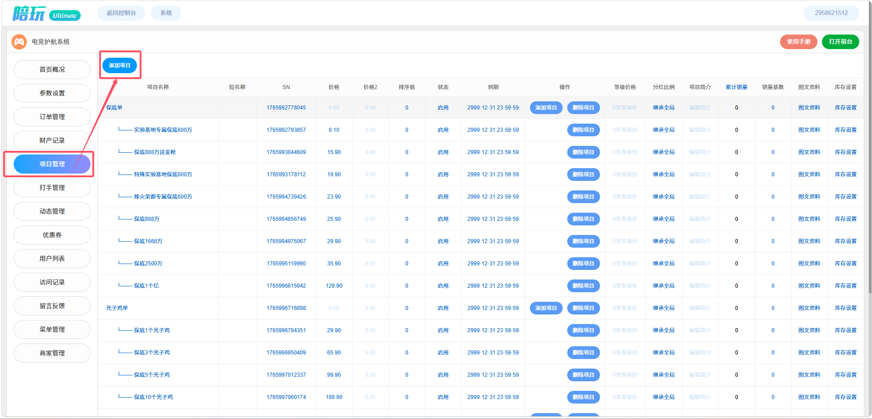Open 商家管理 in the sidebar

point(52,353)
